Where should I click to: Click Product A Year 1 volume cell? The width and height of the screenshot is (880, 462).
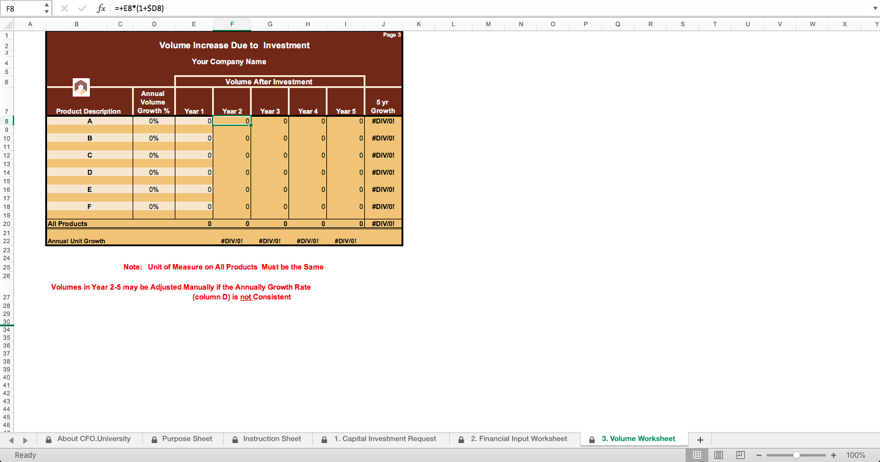click(x=194, y=121)
